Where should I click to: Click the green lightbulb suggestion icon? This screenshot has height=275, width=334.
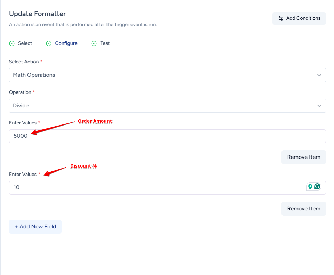pos(310,187)
